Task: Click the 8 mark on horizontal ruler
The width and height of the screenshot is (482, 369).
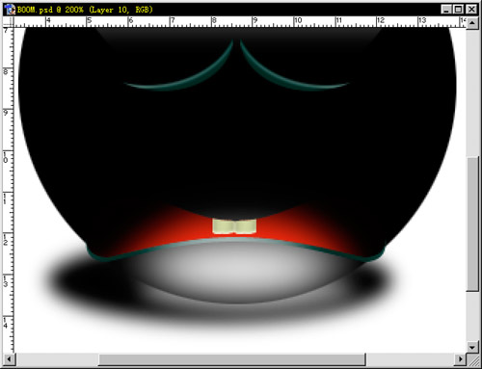Action: (x=214, y=20)
